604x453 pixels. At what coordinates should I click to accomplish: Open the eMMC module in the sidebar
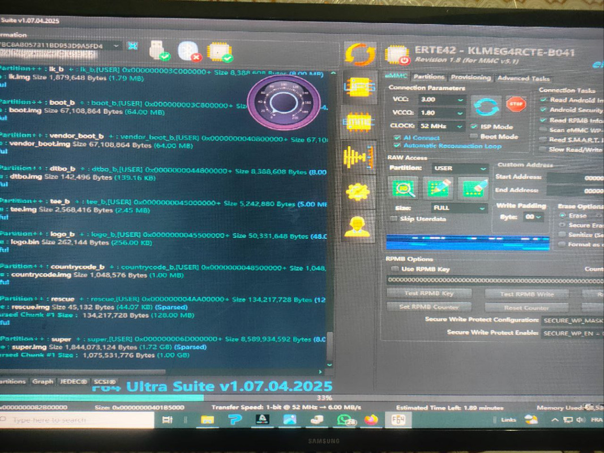[x=359, y=122]
